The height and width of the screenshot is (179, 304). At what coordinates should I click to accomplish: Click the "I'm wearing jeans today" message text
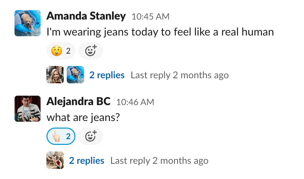coord(160,32)
